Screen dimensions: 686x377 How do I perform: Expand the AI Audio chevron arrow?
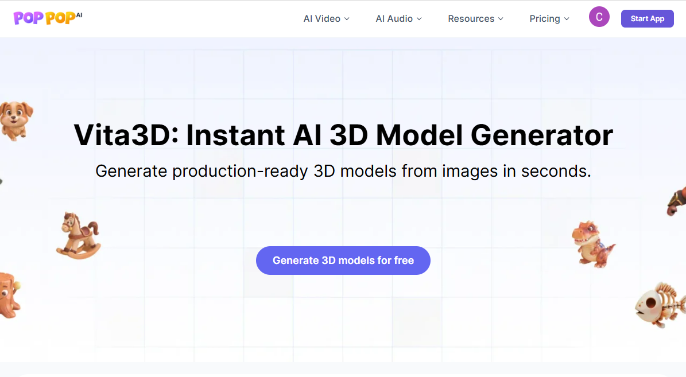coord(419,19)
